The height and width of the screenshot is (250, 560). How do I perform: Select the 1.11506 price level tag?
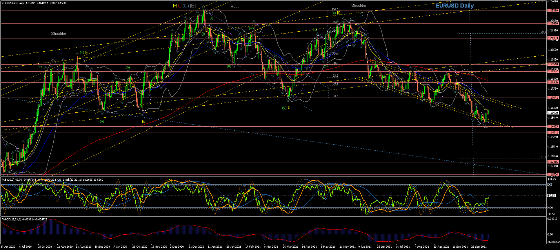tap(553, 174)
